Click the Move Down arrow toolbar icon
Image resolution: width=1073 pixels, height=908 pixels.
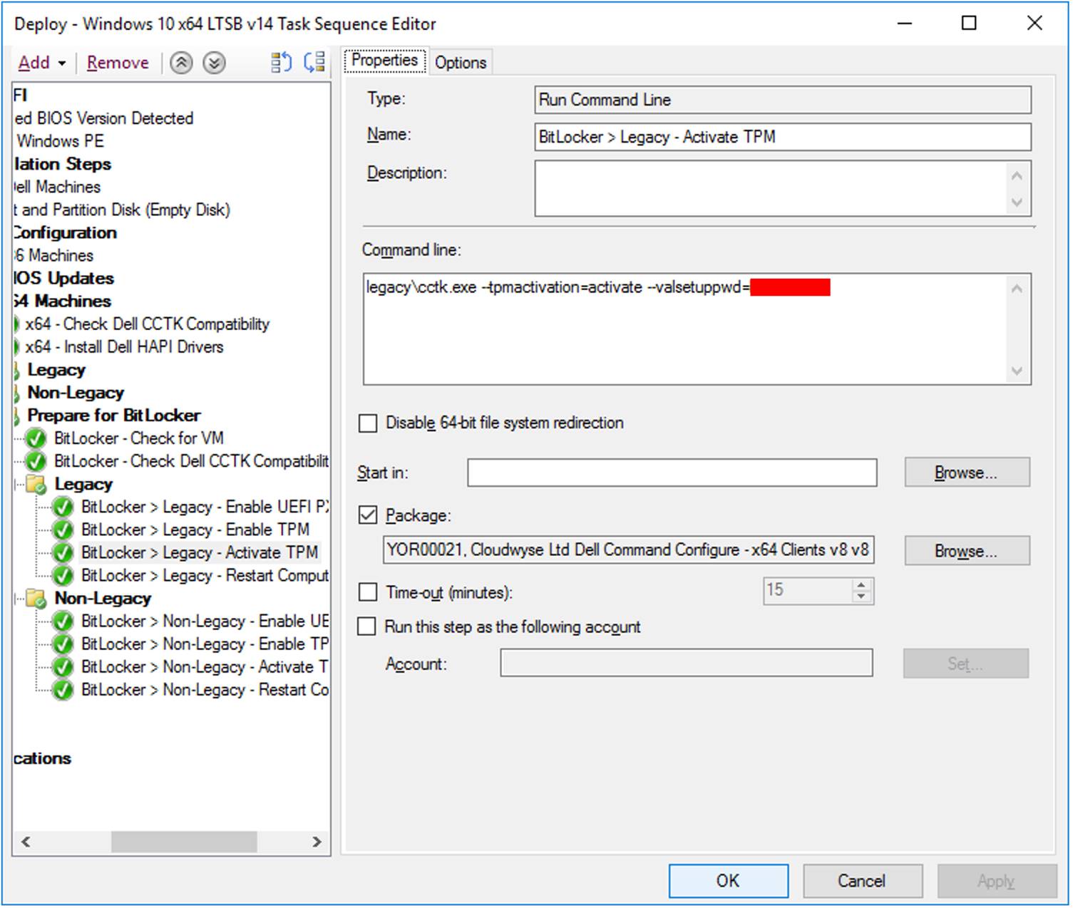[214, 63]
